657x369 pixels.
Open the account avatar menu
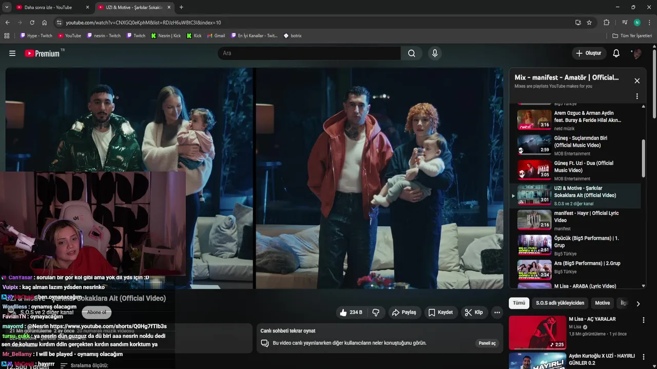(637, 53)
